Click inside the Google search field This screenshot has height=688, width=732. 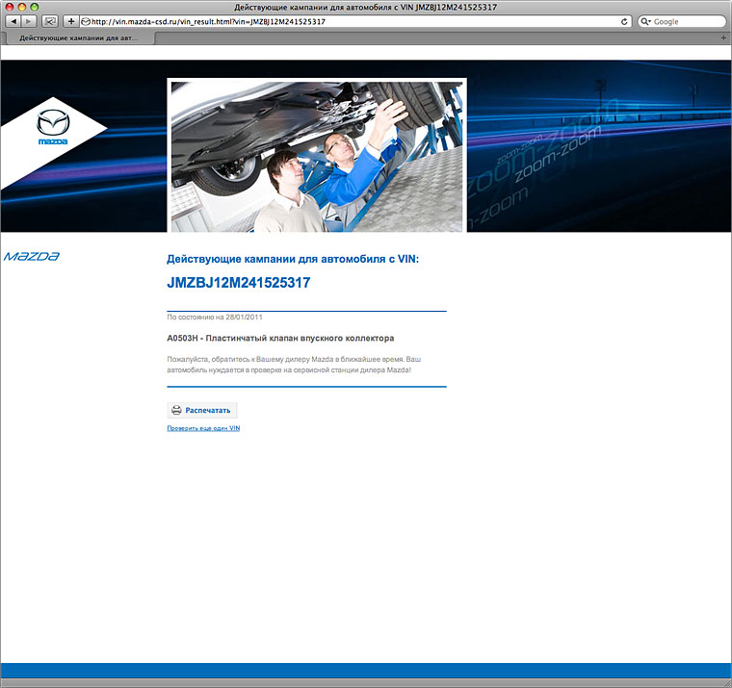point(689,21)
